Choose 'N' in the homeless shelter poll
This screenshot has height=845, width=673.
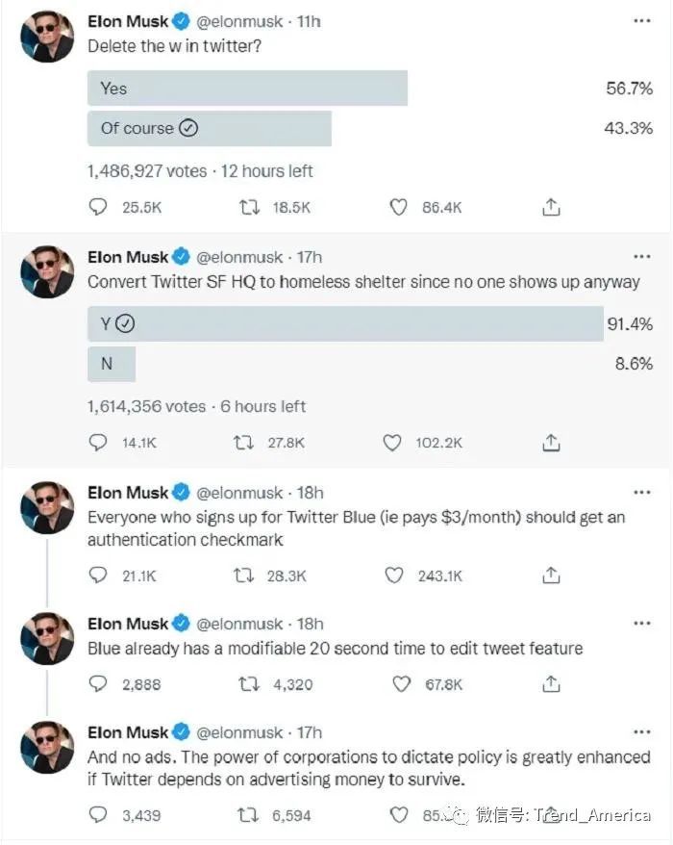(112, 364)
